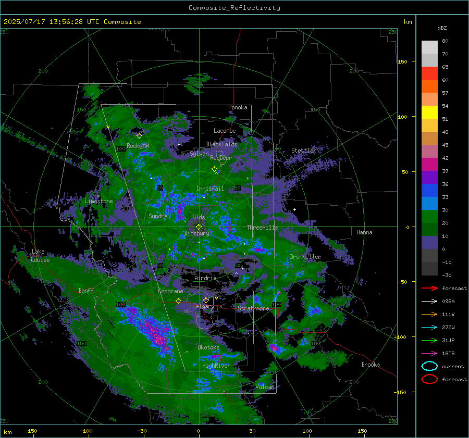Click the RedDeer city label
Image resolution: width=469 pixels, height=438 pixels.
pos(221,158)
